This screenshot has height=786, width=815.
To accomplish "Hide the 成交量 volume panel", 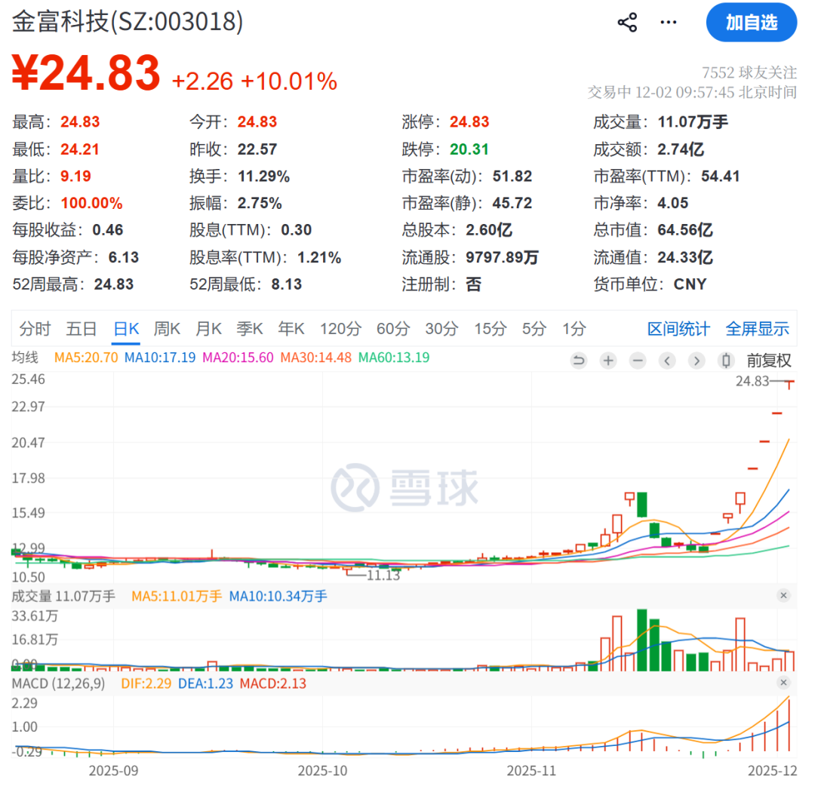I will point(785,596).
